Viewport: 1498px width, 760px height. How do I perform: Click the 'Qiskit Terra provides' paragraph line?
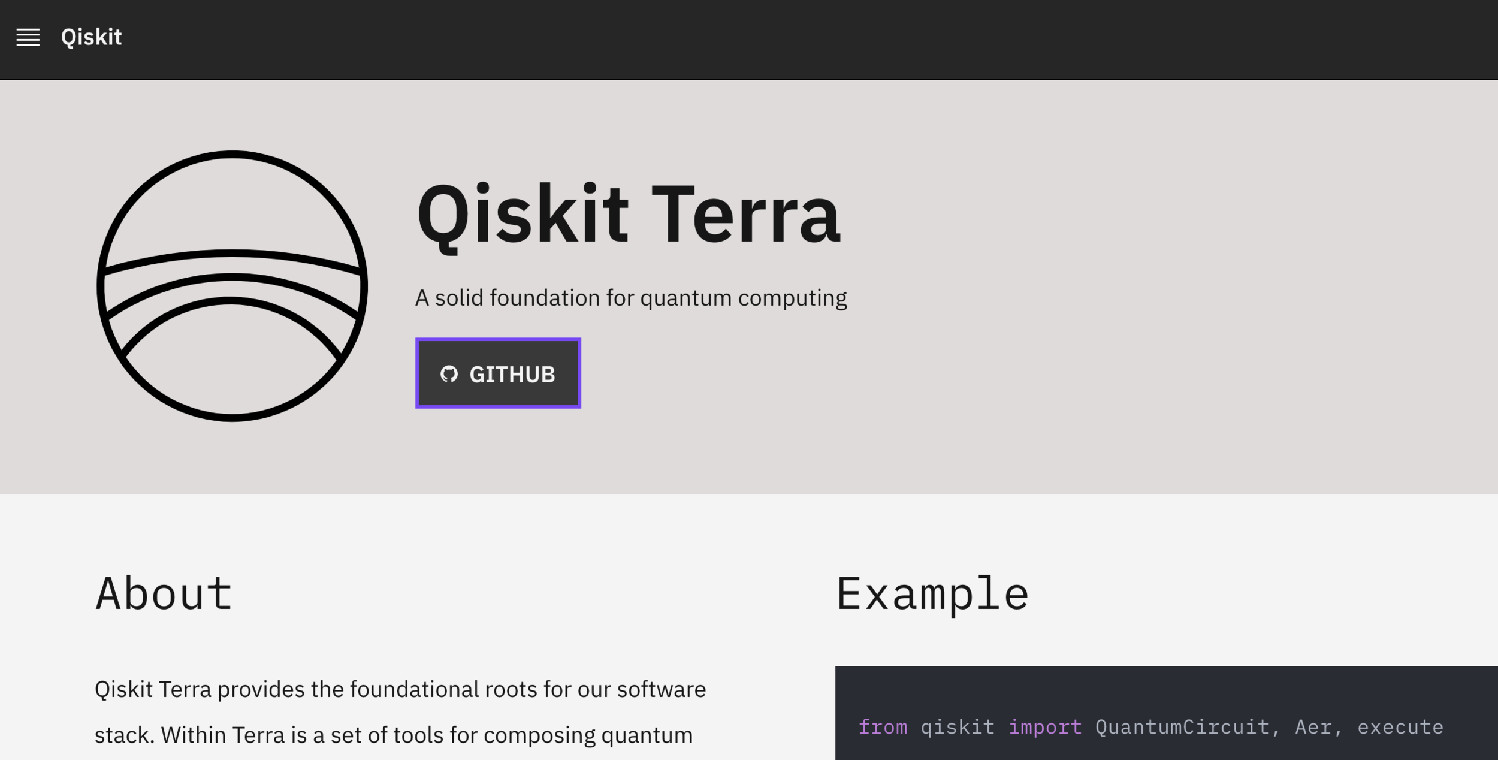click(400, 689)
